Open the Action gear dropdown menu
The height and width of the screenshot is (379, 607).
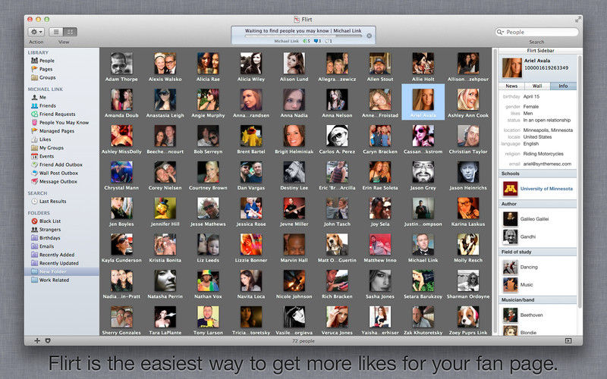pyautogui.click(x=36, y=32)
